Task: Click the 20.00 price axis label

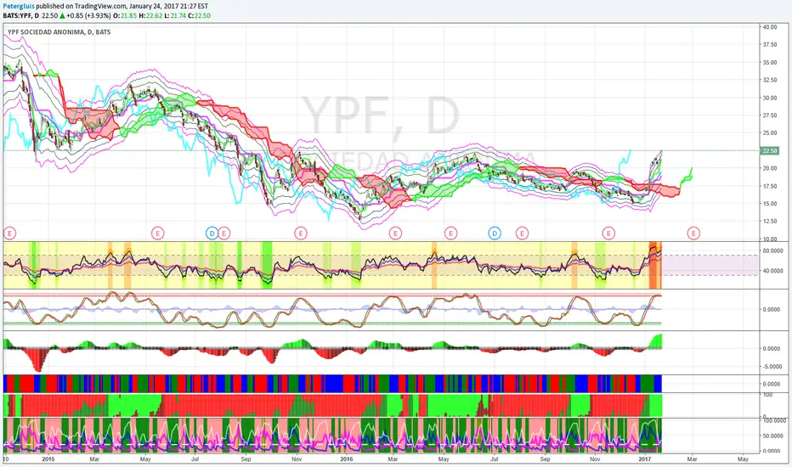Action: coord(770,169)
